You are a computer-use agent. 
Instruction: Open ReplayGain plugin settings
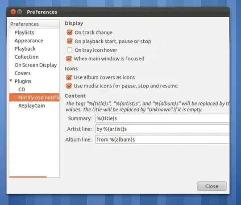coord(32,106)
